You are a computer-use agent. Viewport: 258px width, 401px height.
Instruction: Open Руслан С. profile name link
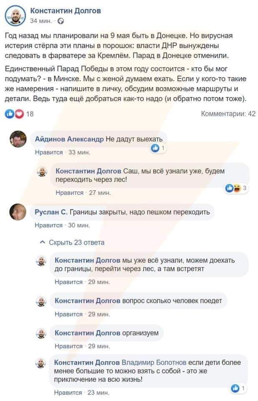click(x=51, y=212)
